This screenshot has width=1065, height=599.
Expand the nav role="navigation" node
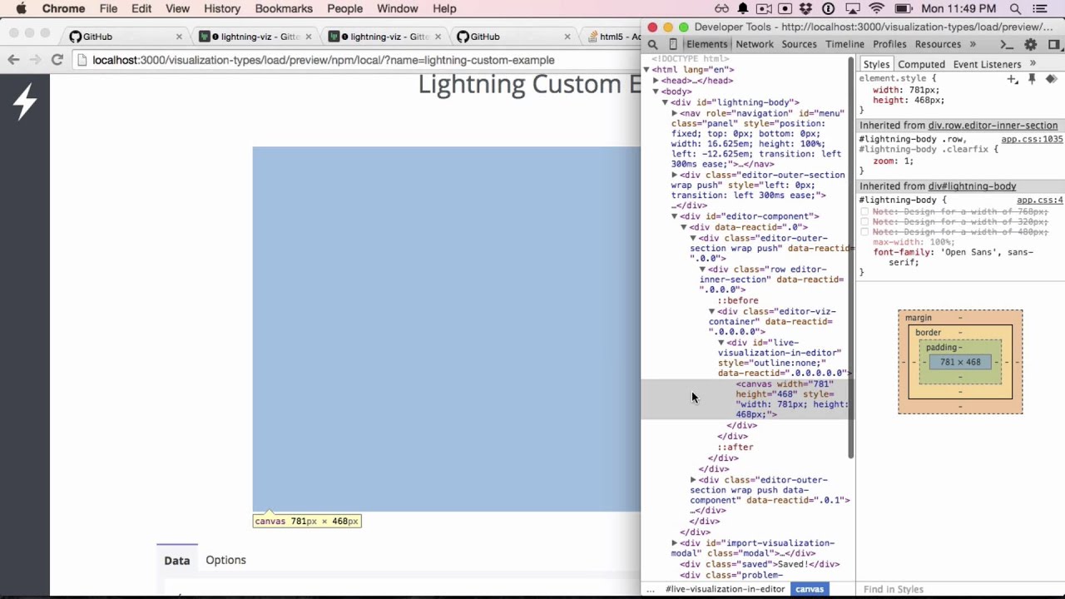click(675, 113)
